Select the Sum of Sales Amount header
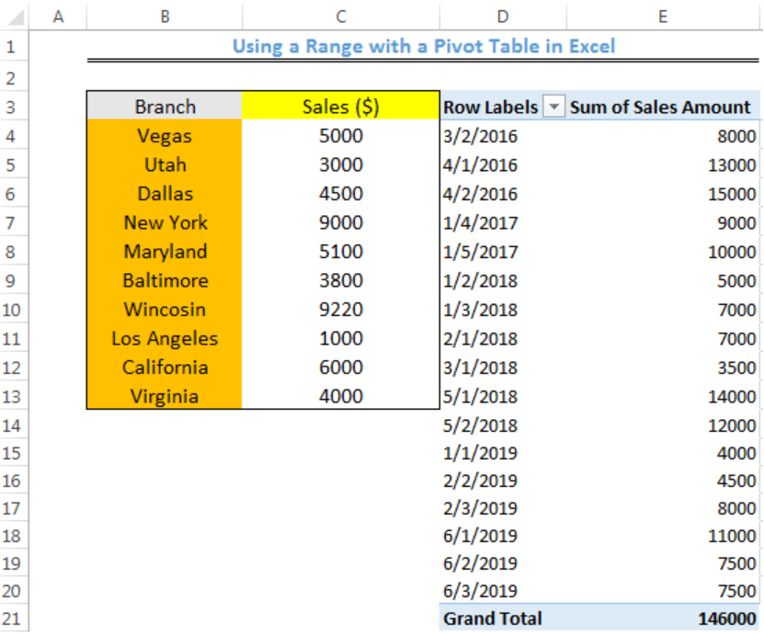Screen dimensions: 764x634 tap(660, 108)
